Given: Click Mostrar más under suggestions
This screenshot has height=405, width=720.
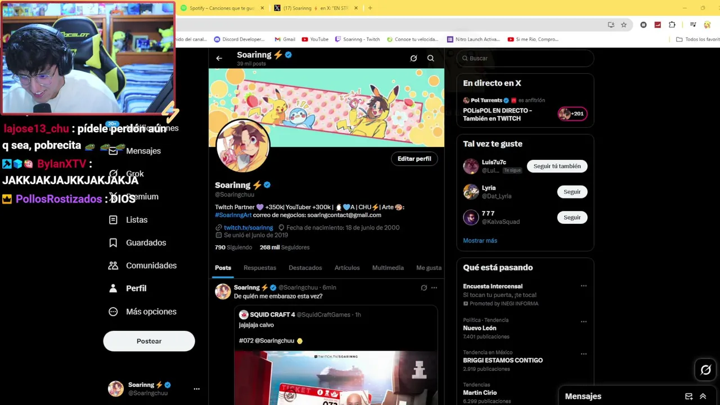Looking at the screenshot, I should click(x=480, y=241).
